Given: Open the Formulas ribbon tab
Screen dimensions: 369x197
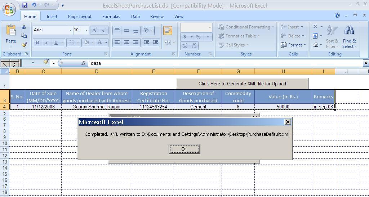Looking at the screenshot, I should (x=111, y=17).
